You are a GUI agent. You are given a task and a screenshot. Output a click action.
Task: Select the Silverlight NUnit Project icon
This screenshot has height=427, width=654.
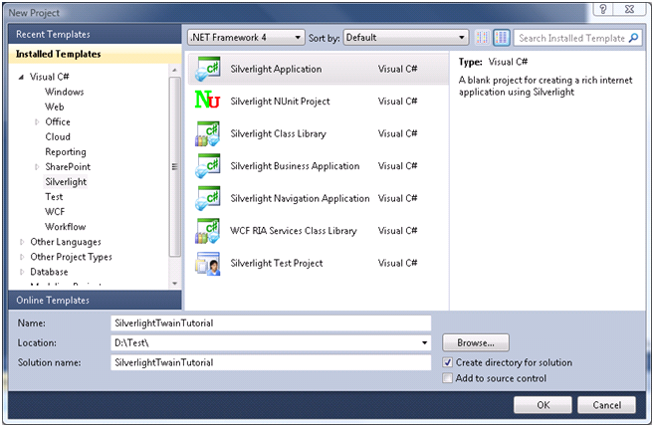(x=207, y=101)
